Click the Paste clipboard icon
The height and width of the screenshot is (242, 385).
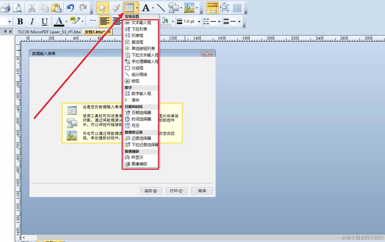click(x=56, y=8)
